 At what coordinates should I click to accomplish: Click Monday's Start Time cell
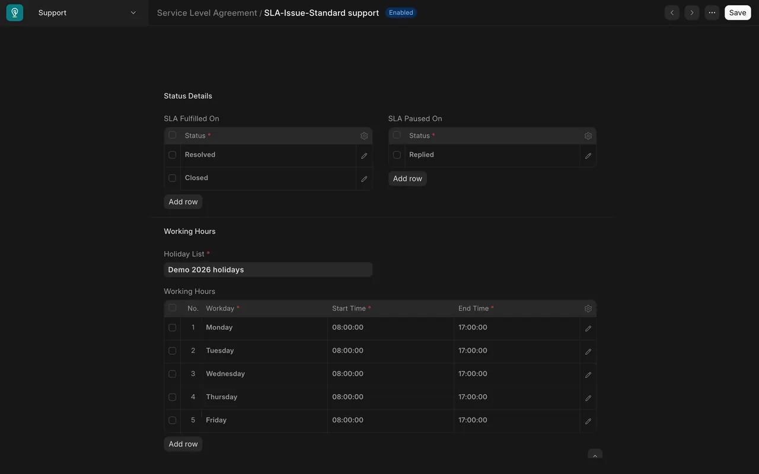coord(391,328)
